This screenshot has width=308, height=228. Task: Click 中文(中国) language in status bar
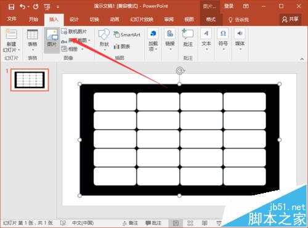coord(83,223)
